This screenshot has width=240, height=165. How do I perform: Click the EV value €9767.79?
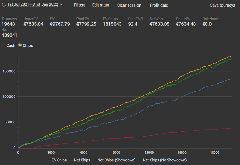pyautogui.click(x=60, y=24)
